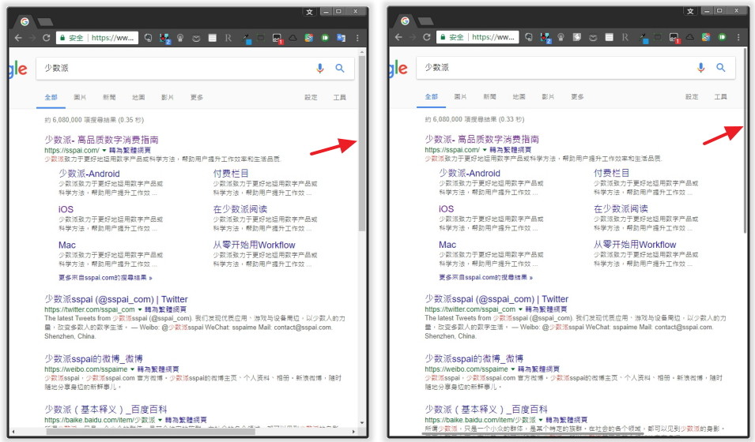The width and height of the screenshot is (755, 442).
Task: Click the blue search magnifier in right window
Action: tap(721, 68)
